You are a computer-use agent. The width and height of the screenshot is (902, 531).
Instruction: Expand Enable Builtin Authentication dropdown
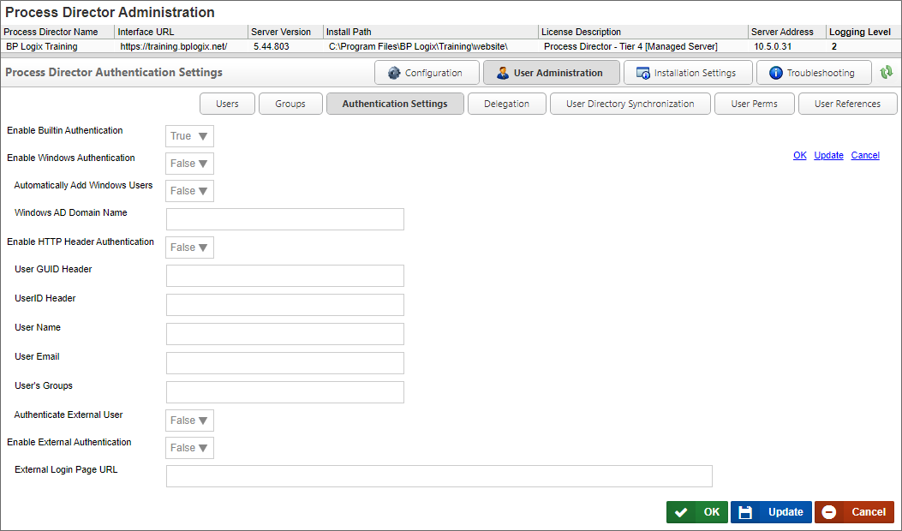[x=189, y=136]
